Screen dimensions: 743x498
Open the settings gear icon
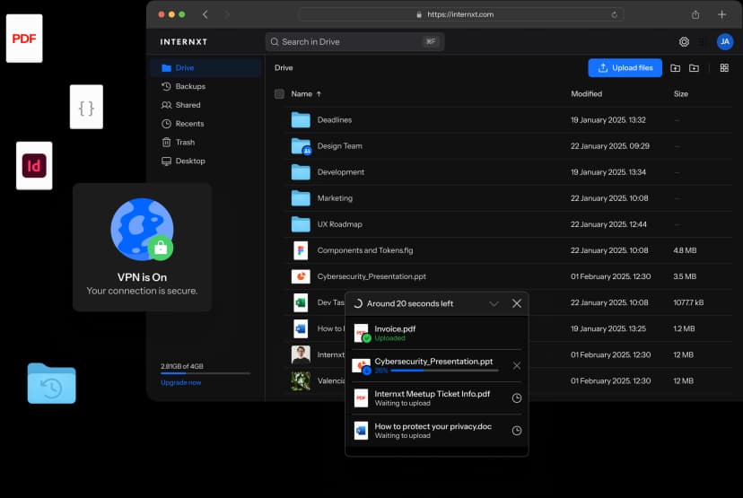click(684, 41)
